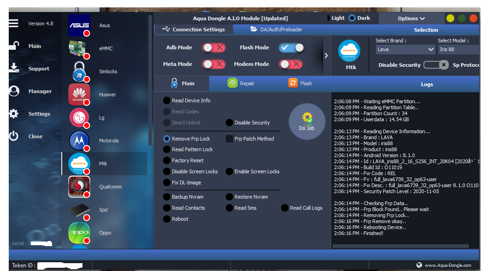Switch to the Connection Settings tab
The height and width of the screenshot is (271, 481).
[194, 29]
